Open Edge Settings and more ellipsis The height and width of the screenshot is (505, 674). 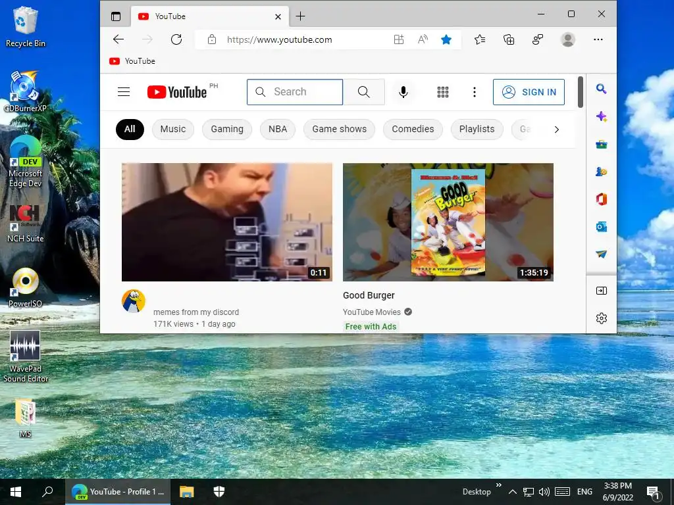click(598, 39)
